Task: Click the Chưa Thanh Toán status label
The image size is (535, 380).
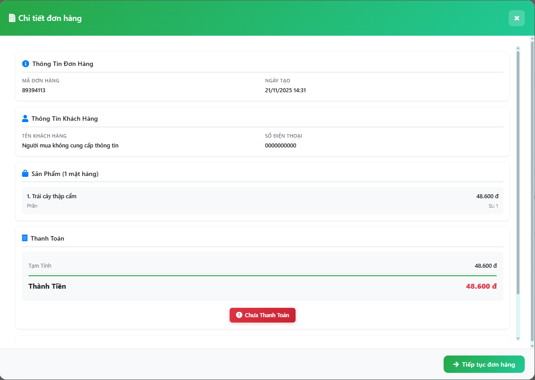Action: 267,315
